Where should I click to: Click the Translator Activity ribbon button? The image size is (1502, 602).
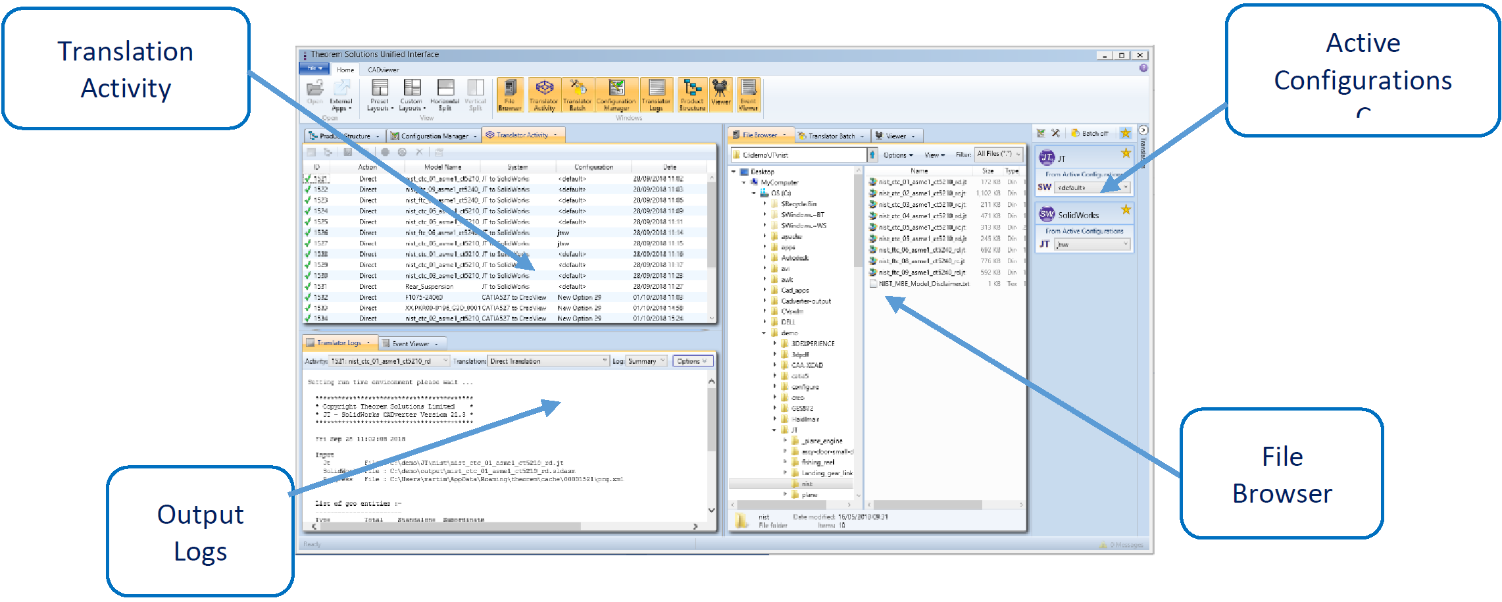pos(544,95)
